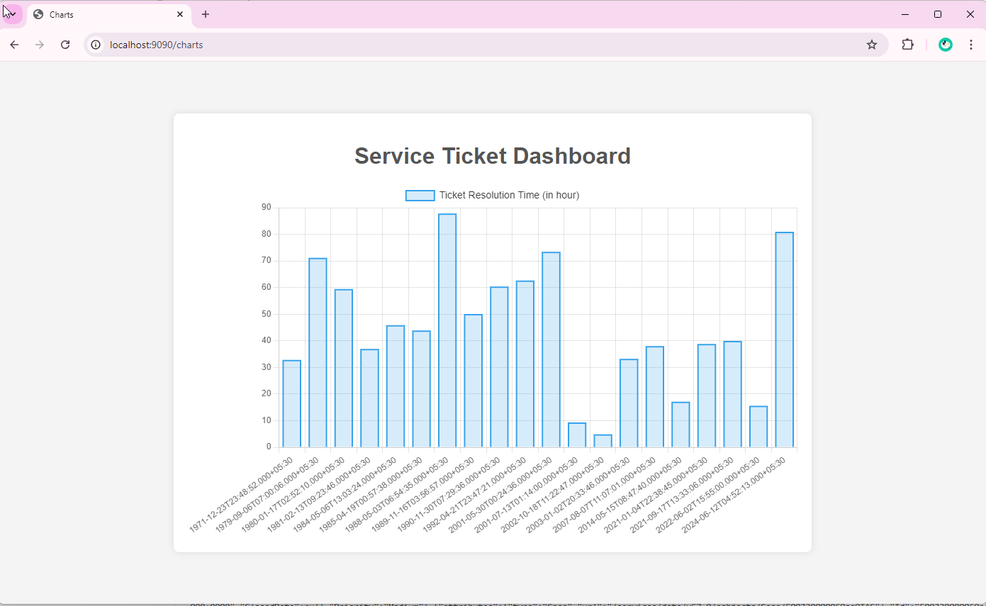
Task: Click the browser back arrow button
Action: pos(14,45)
